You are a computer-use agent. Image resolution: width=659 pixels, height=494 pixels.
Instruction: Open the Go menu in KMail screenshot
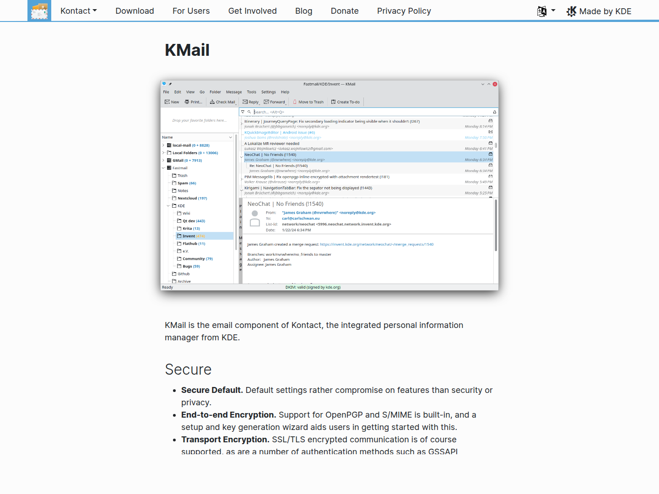click(x=202, y=92)
